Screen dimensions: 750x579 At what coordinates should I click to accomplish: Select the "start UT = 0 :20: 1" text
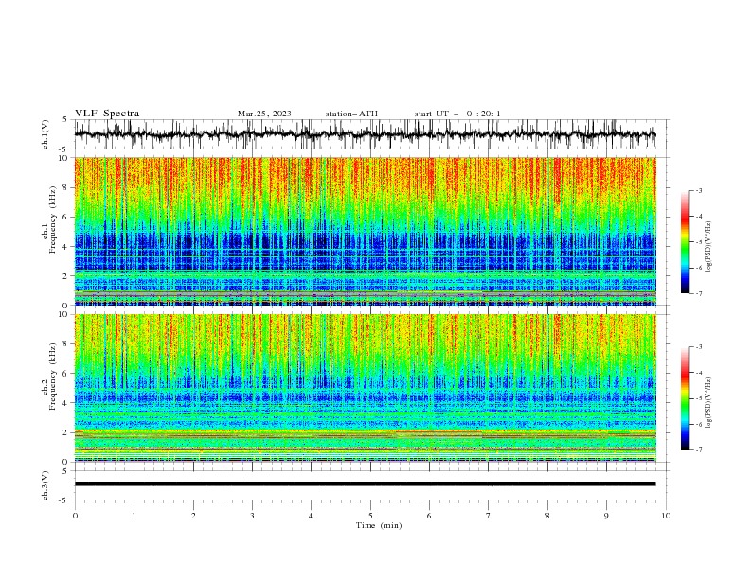tap(457, 114)
